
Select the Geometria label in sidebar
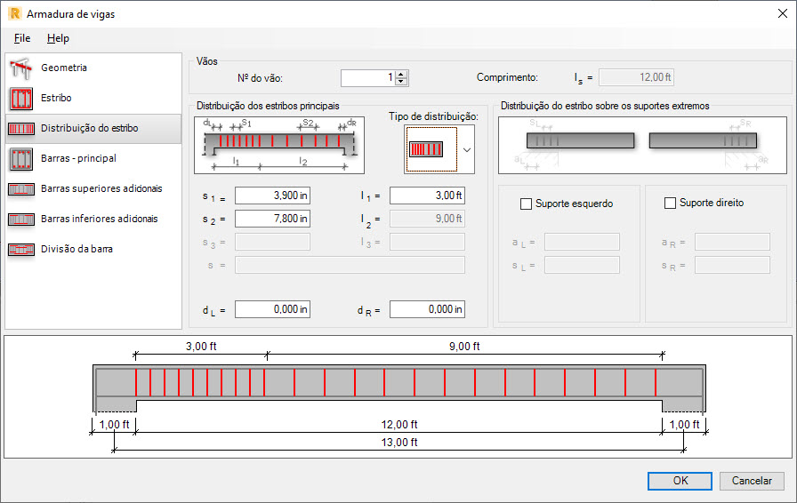coord(64,68)
